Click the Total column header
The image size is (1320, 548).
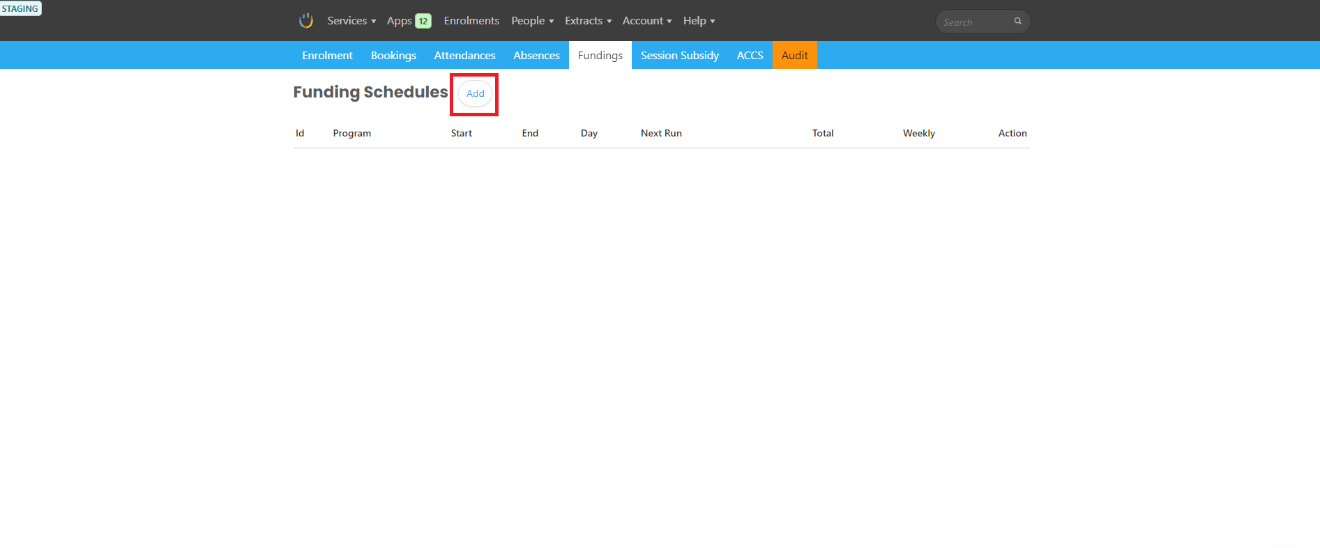click(823, 133)
